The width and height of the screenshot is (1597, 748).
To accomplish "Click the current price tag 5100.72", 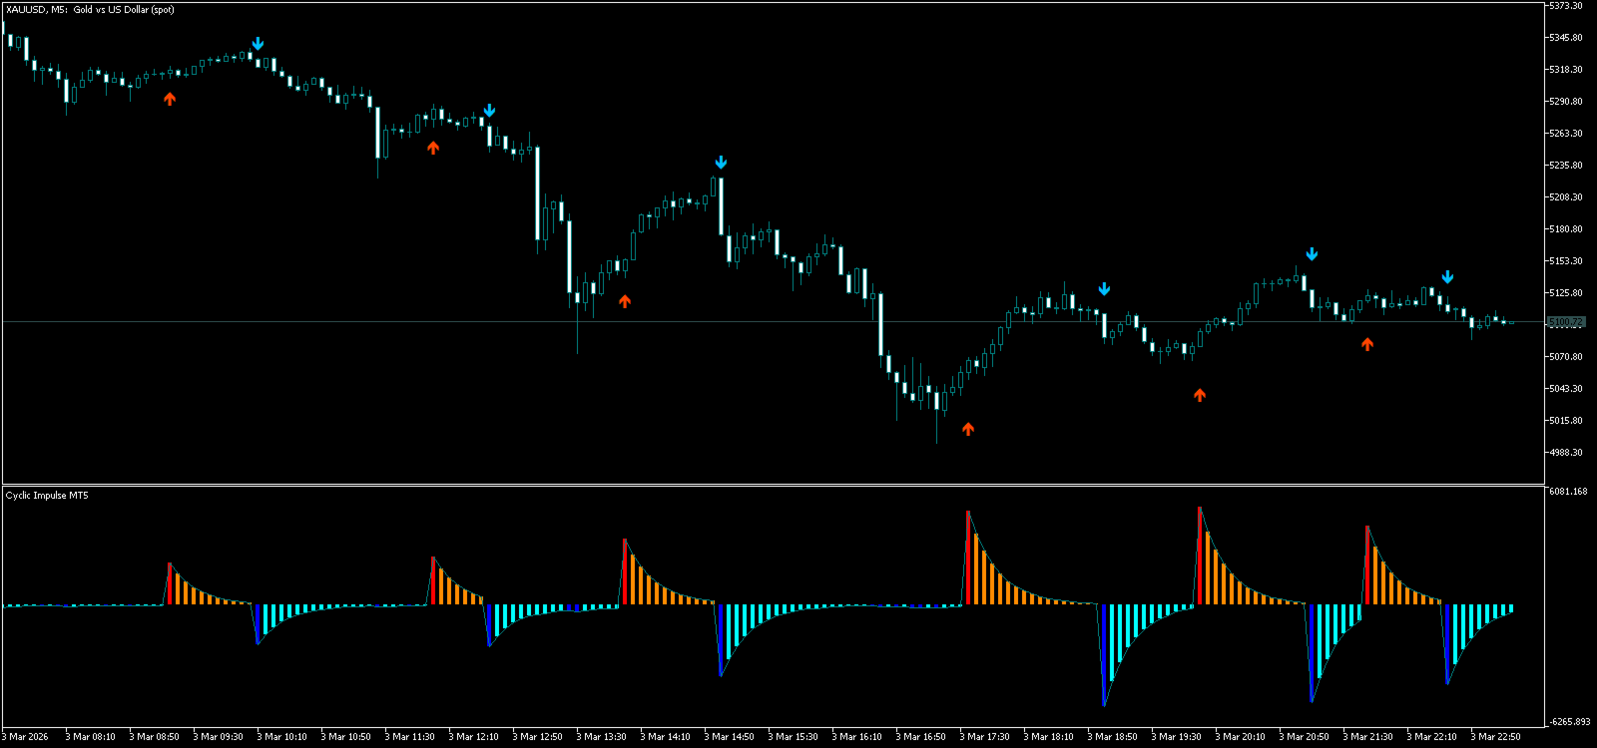I will 1565,322.
